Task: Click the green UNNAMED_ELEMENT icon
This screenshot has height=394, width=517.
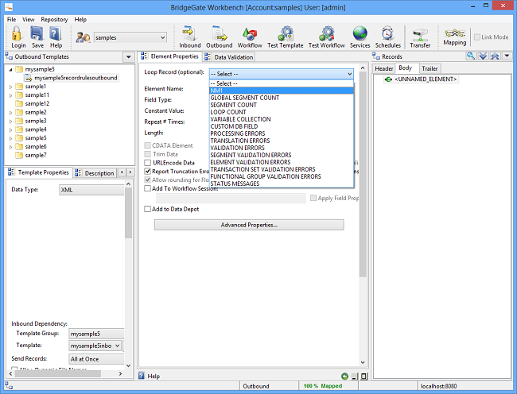Action: pyautogui.click(x=388, y=79)
